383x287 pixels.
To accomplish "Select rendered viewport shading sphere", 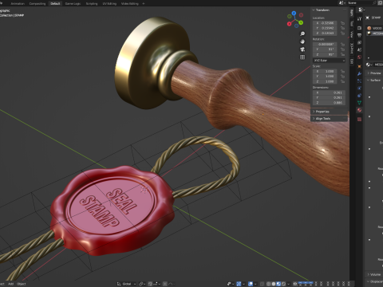I will [x=283, y=284].
